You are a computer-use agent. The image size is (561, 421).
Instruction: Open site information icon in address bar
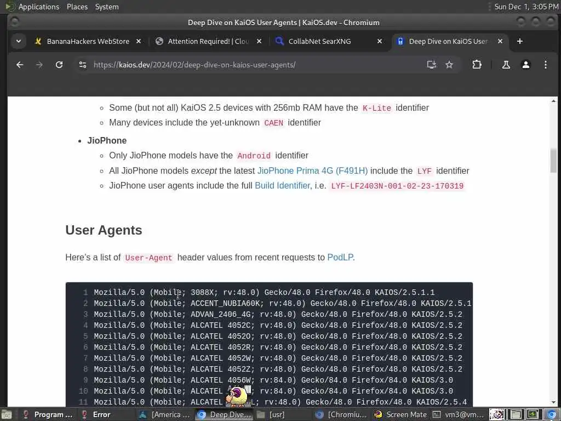[83, 65]
